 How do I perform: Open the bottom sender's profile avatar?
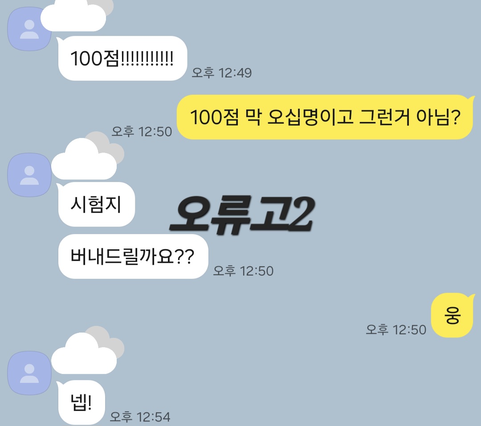(29, 373)
